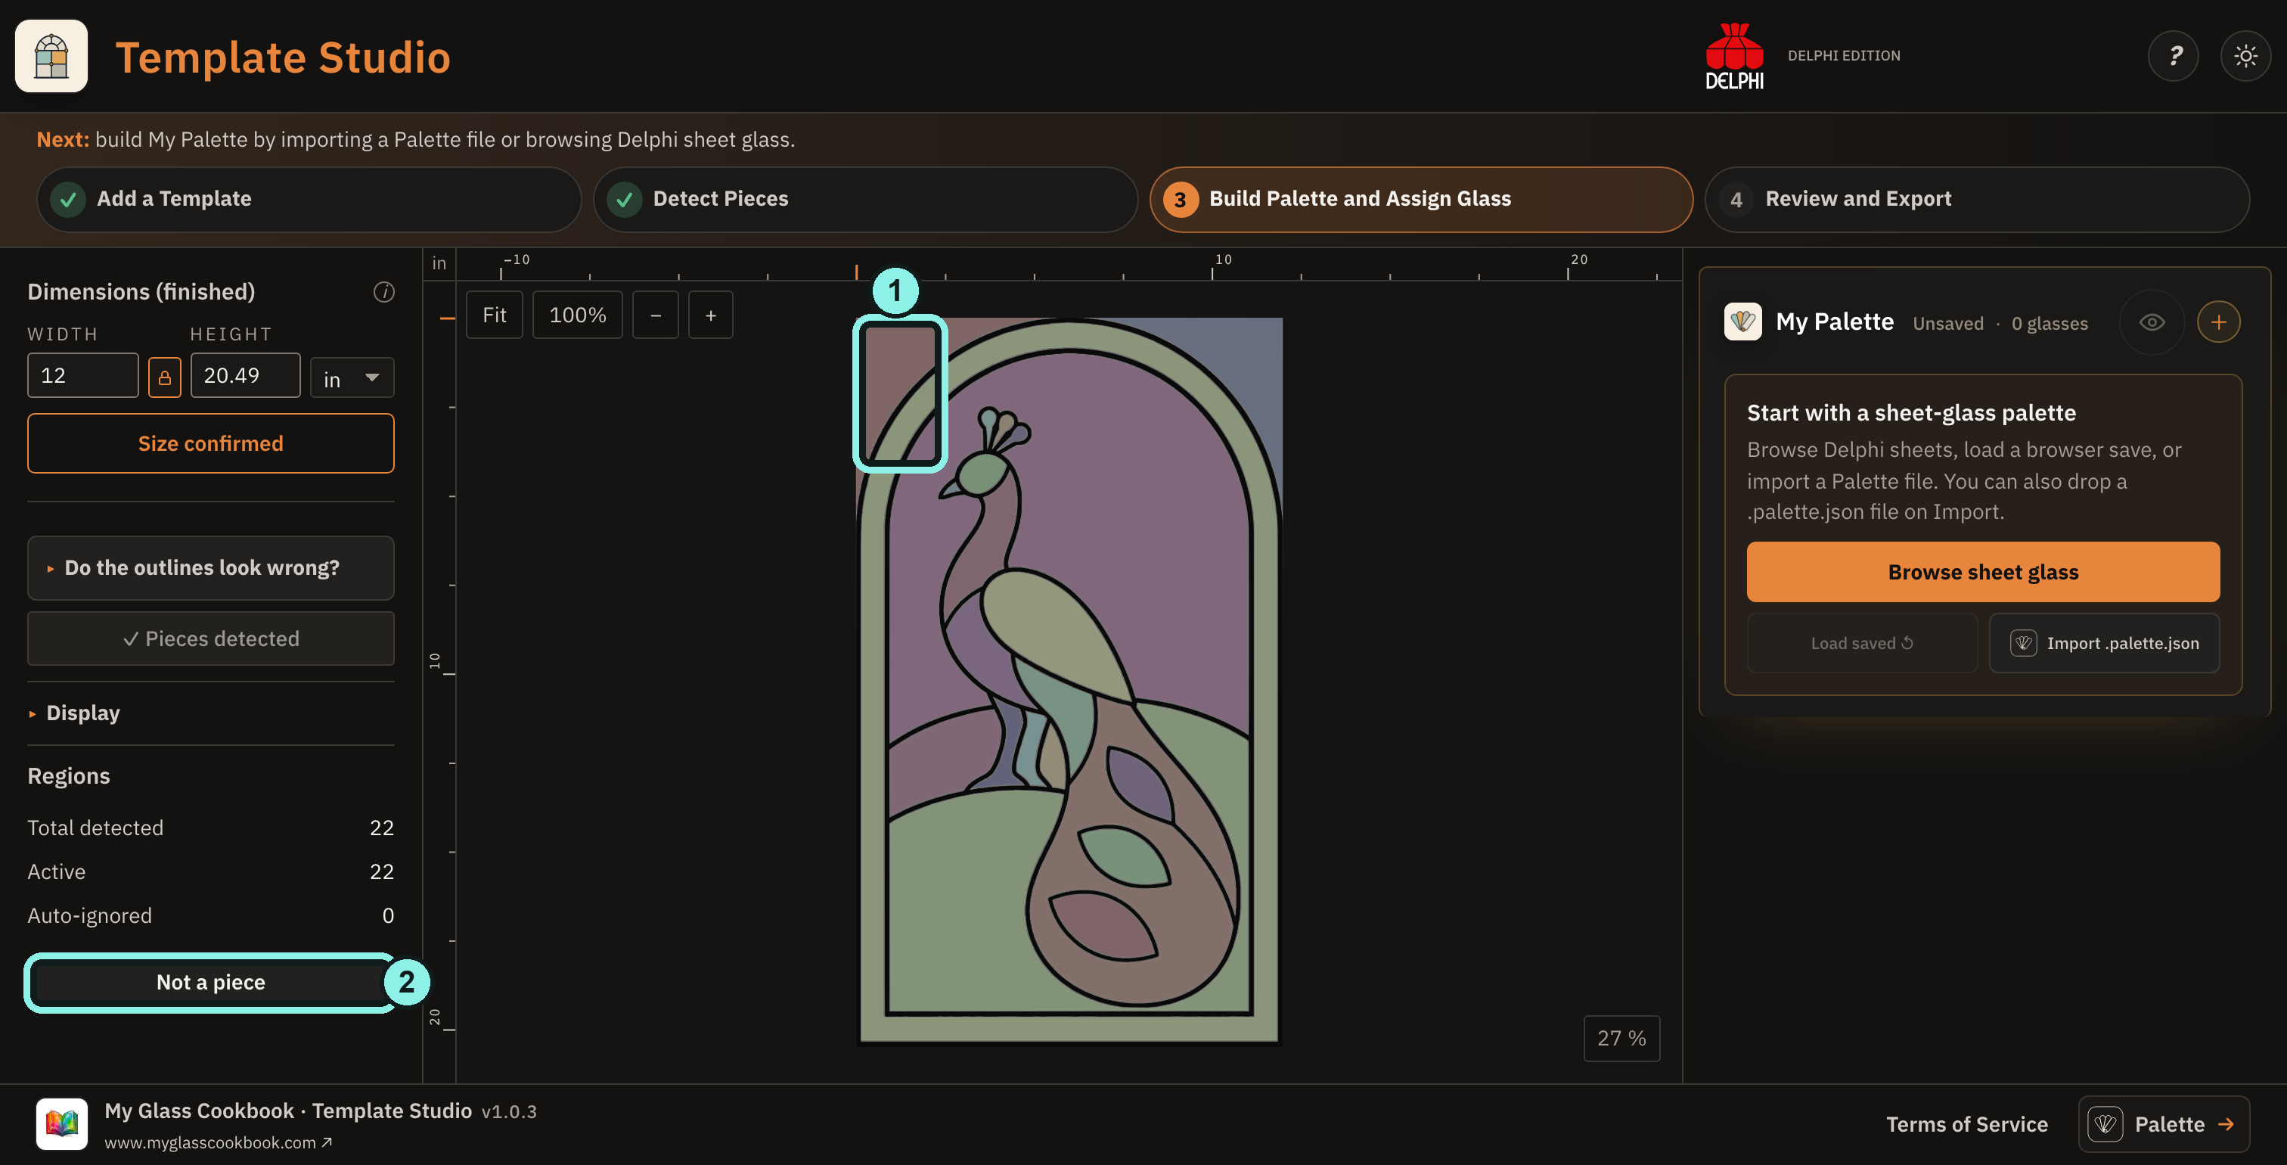
Task: Click the Palette arrow button in footer
Action: click(x=2164, y=1124)
